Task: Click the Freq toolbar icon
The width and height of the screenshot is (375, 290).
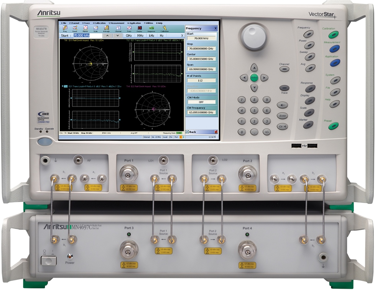Action: (65, 28)
